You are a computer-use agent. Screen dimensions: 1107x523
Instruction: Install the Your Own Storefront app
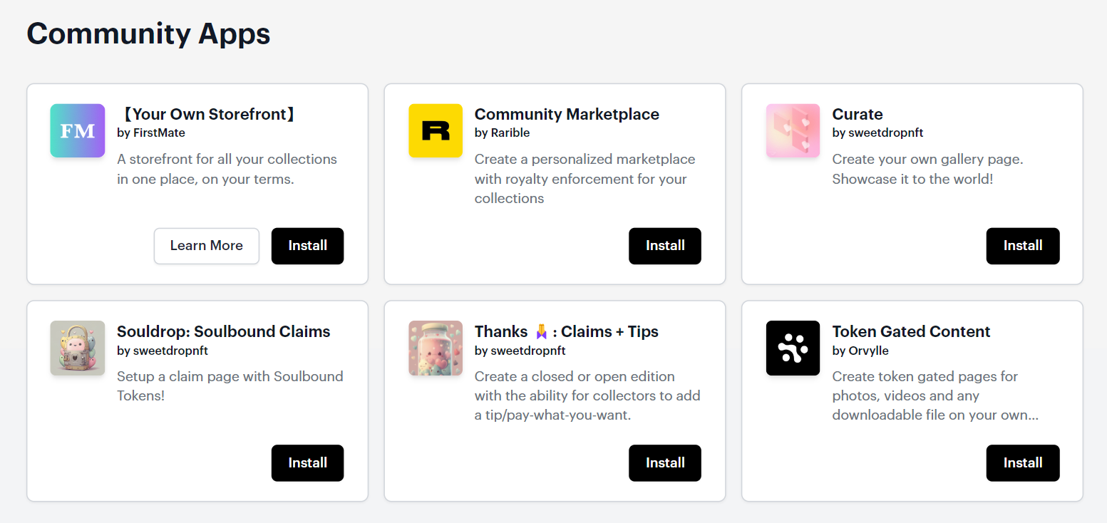point(307,246)
